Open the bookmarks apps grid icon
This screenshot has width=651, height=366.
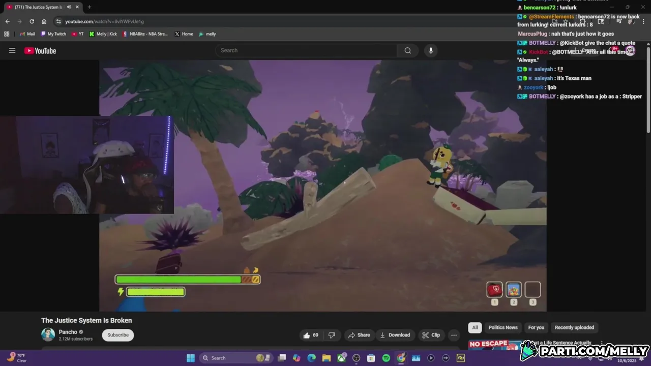click(7, 34)
